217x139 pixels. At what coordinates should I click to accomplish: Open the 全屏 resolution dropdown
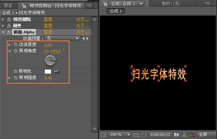tap(207, 134)
